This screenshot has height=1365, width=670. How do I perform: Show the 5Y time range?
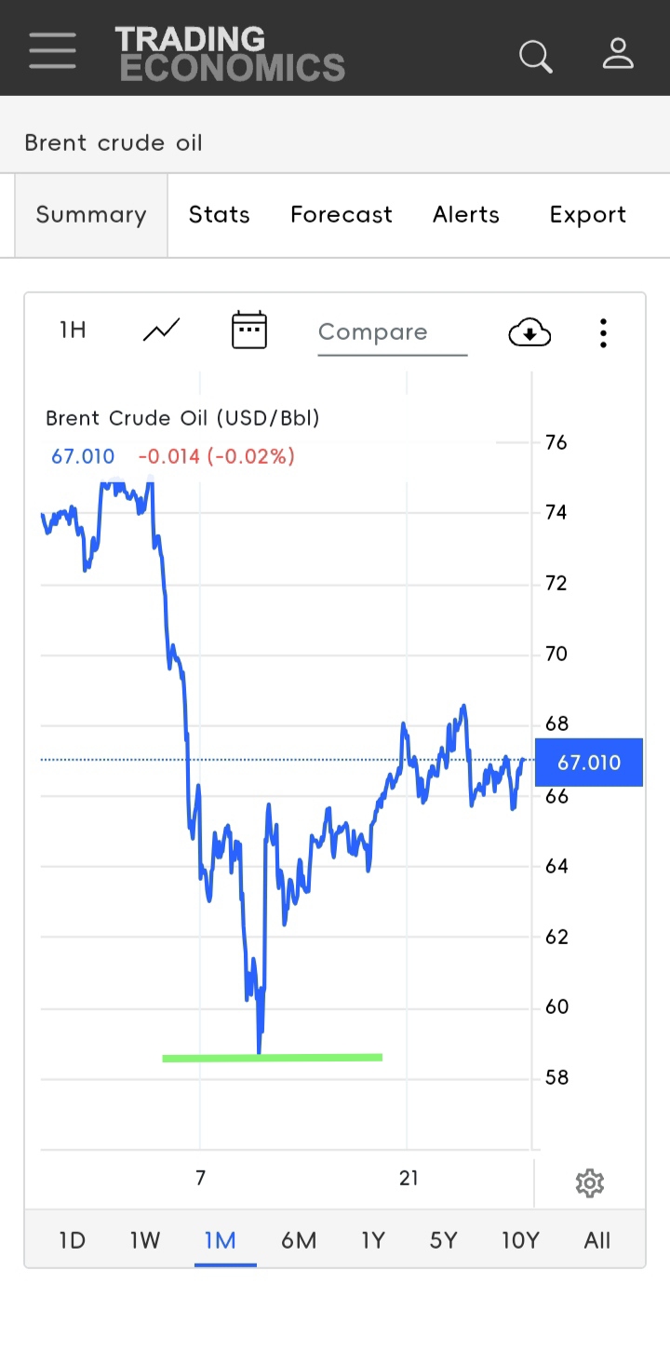(x=444, y=1240)
